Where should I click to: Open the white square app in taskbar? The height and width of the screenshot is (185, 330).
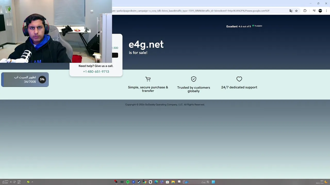tap(150, 182)
